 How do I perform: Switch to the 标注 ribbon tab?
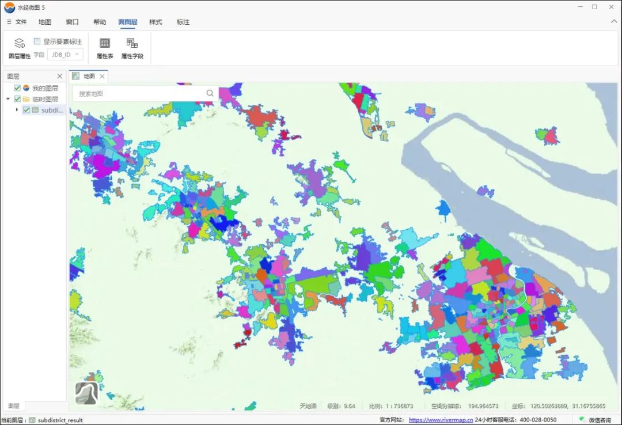click(183, 22)
